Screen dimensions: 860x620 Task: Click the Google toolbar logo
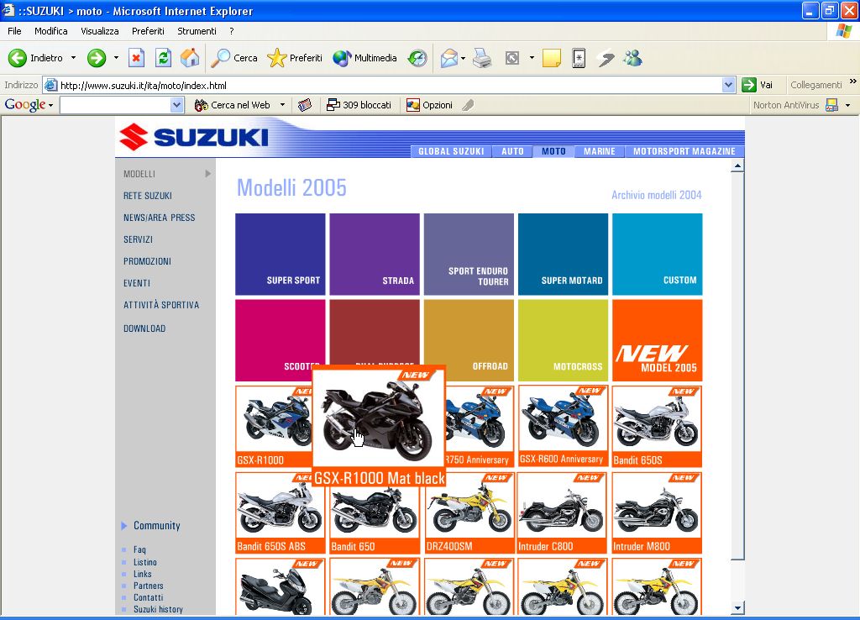pyautogui.click(x=25, y=105)
